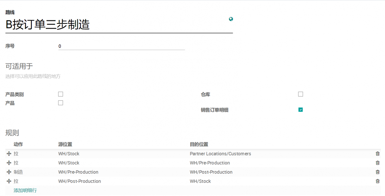
Task: Click drag handle of first 拉 rule
Action: pyautogui.click(x=9, y=154)
